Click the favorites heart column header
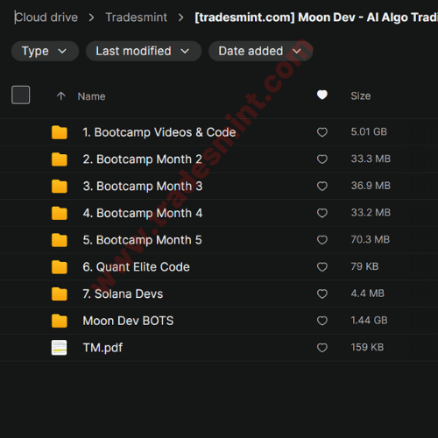 [322, 95]
